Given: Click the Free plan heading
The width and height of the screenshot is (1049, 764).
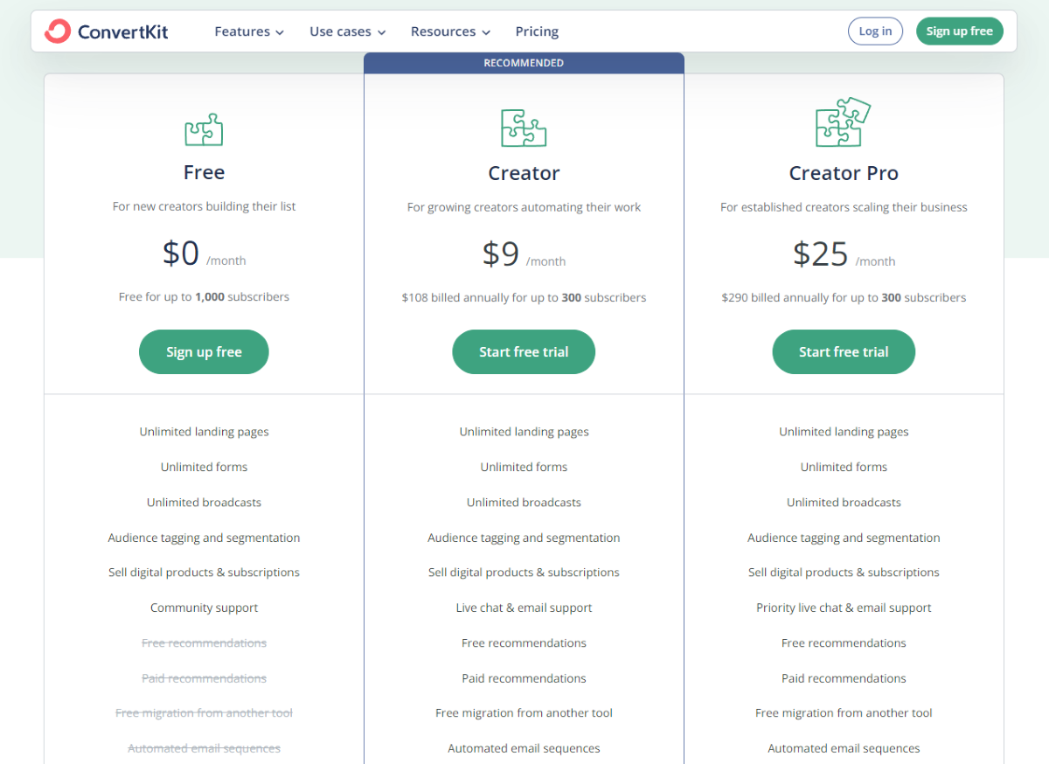Looking at the screenshot, I should tap(204, 172).
